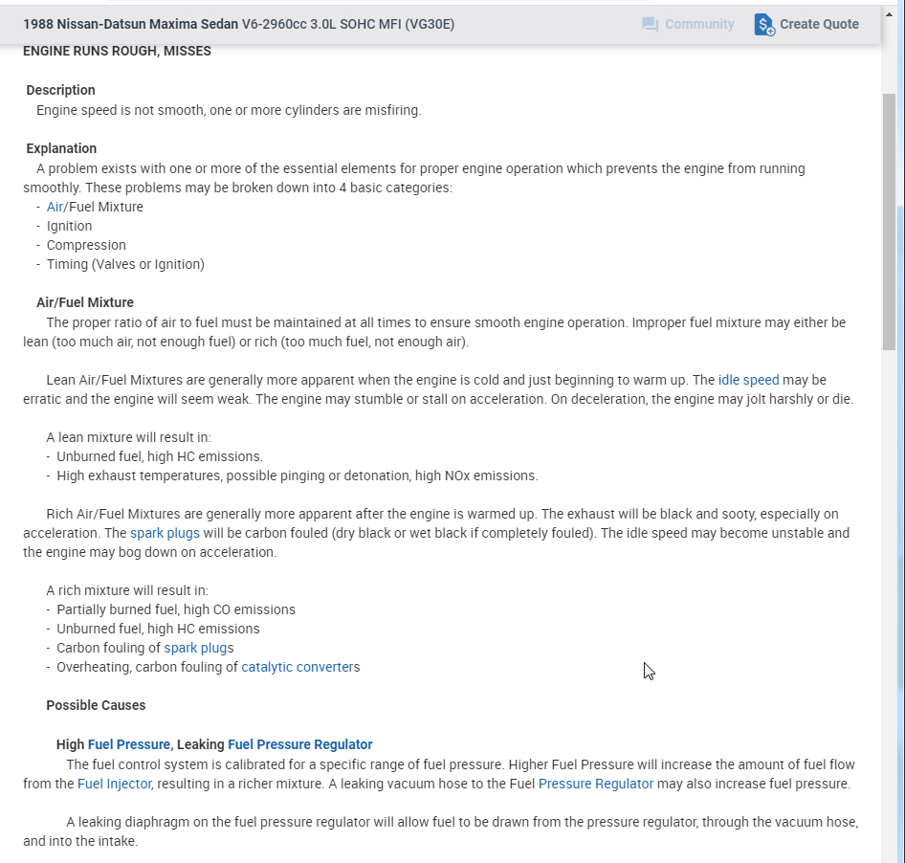
Task: Open the catalytic converter link
Action: (297, 667)
